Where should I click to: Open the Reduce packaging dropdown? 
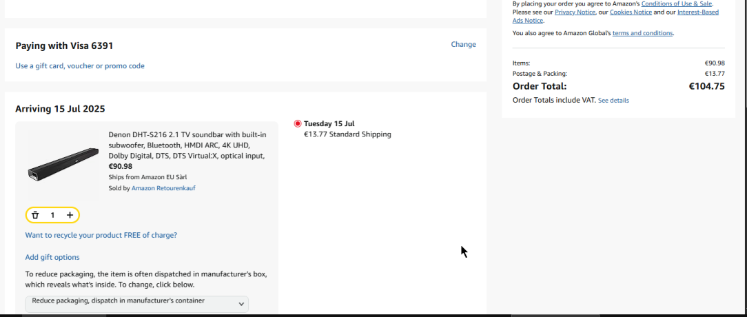136,304
